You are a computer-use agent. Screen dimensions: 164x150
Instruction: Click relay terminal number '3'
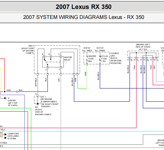click(46, 70)
